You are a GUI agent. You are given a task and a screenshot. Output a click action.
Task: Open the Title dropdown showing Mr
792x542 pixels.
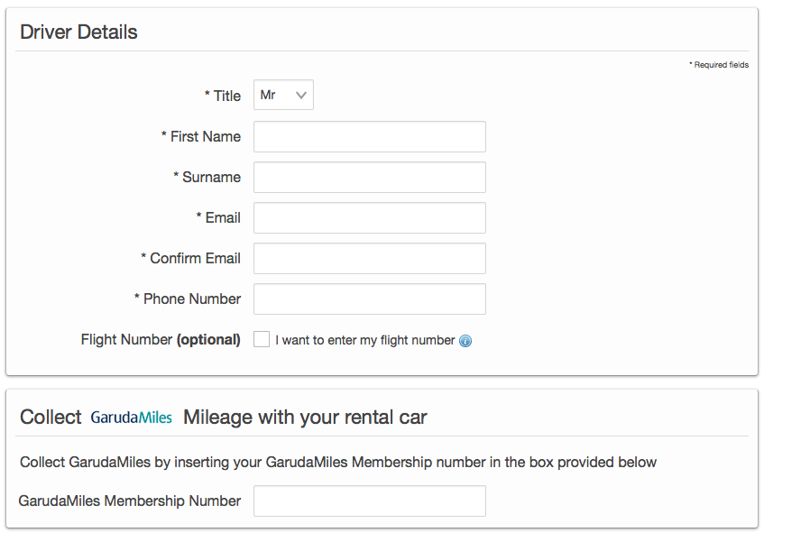(x=283, y=95)
